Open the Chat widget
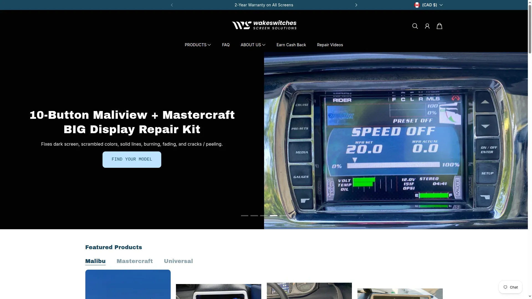The height and width of the screenshot is (299, 532). click(x=510, y=287)
